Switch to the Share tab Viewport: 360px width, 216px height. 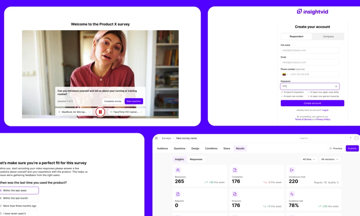pyautogui.click(x=227, y=148)
